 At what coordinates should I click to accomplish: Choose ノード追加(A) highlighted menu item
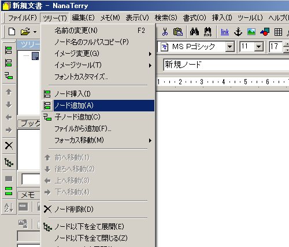coord(98,106)
